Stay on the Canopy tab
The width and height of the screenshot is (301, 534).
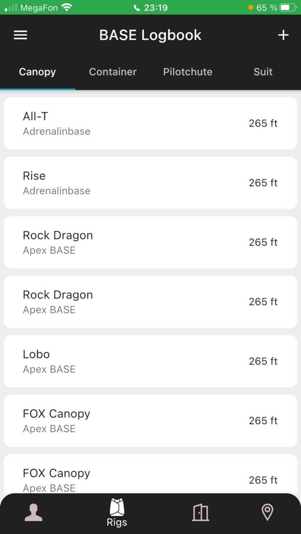point(37,72)
